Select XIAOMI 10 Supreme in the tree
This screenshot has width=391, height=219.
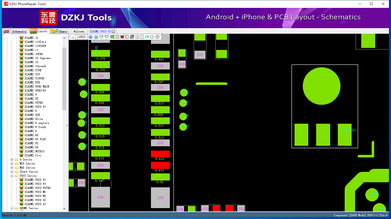tap(37, 58)
